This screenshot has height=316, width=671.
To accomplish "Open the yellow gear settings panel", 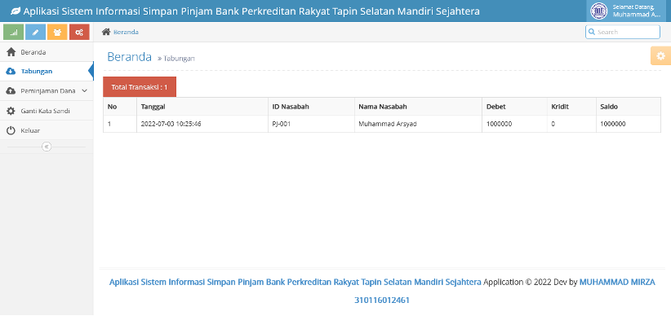I will tap(660, 56).
